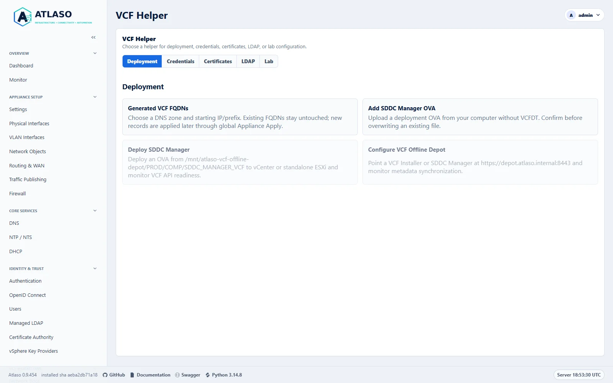
Task: Open the Swagger link in footer
Action: point(188,375)
